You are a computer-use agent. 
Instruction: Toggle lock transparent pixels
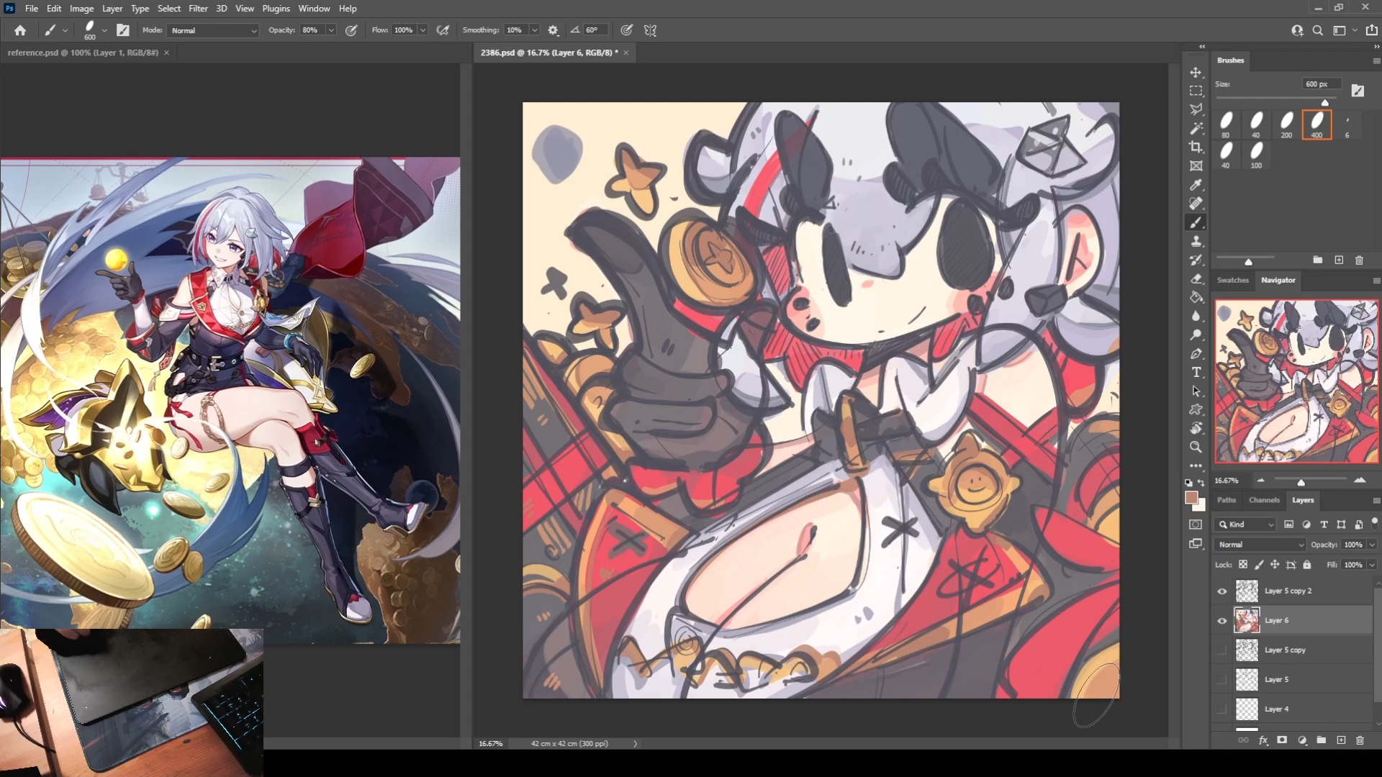(x=1243, y=565)
